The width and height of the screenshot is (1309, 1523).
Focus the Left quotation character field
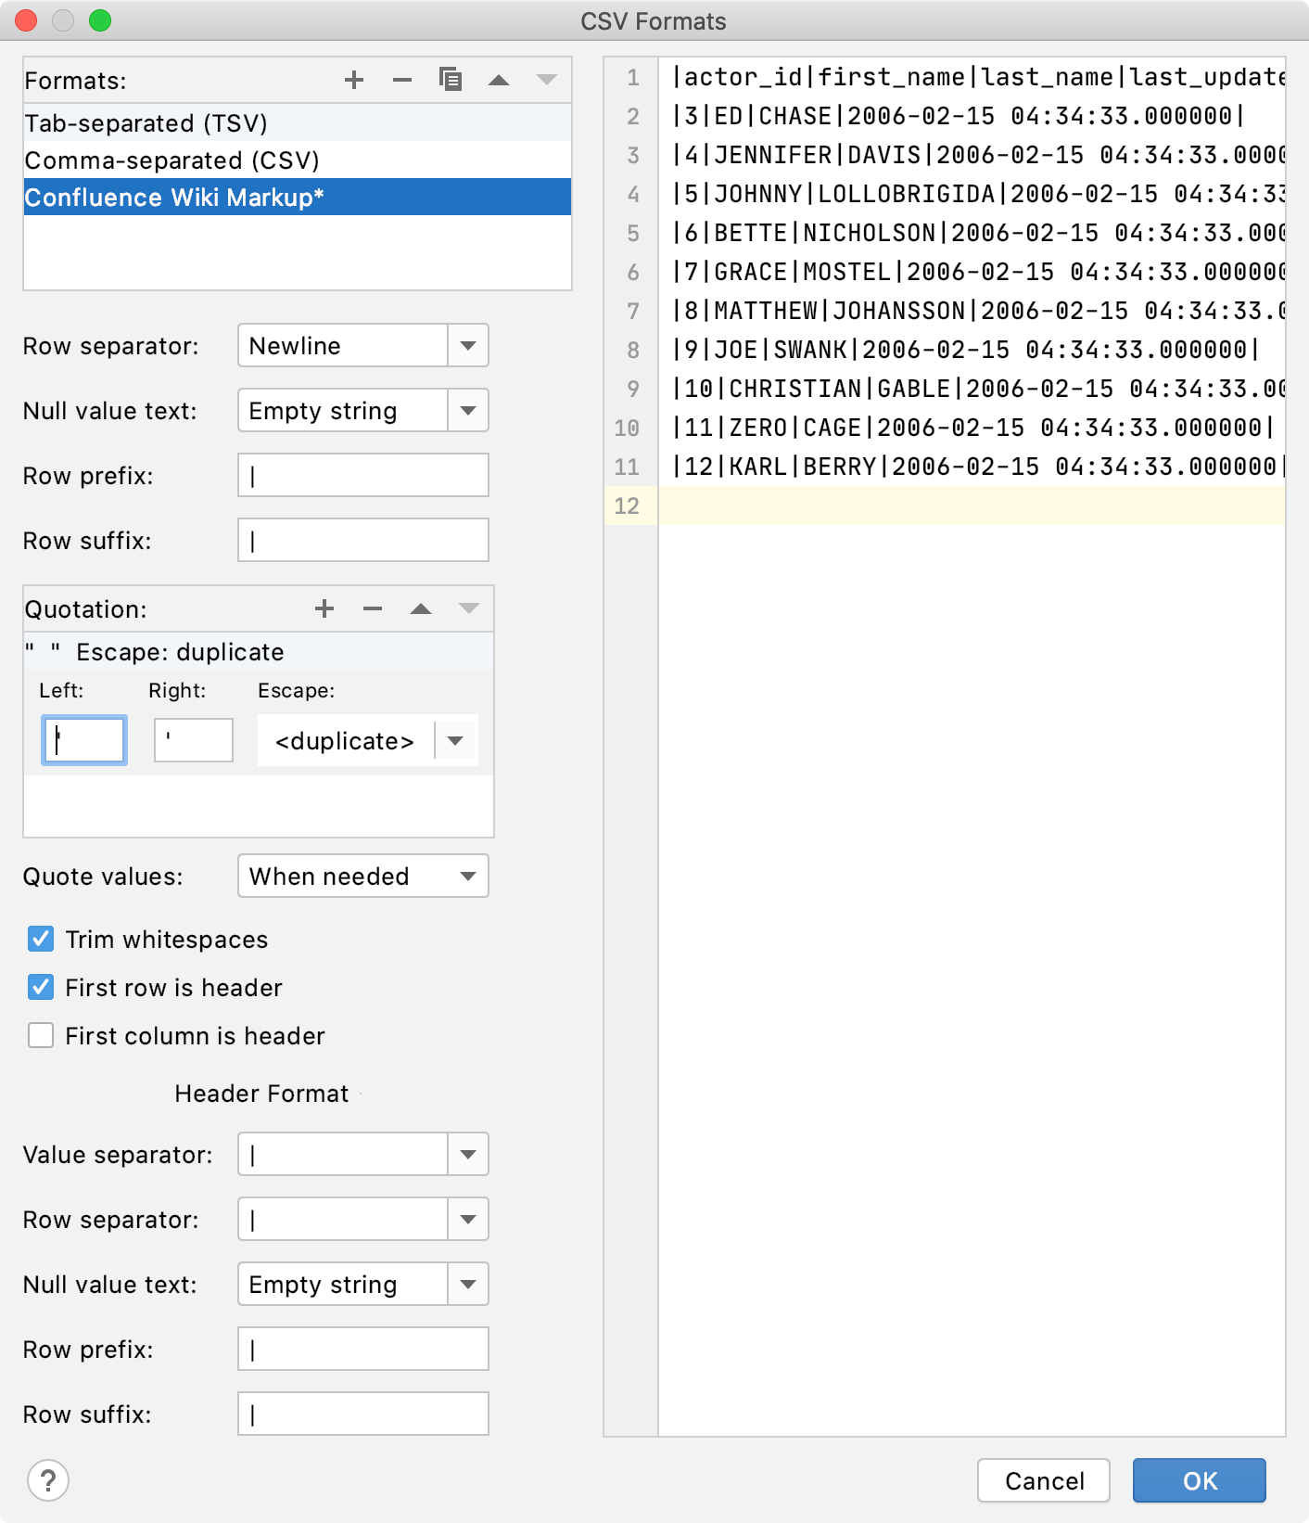pos(84,740)
